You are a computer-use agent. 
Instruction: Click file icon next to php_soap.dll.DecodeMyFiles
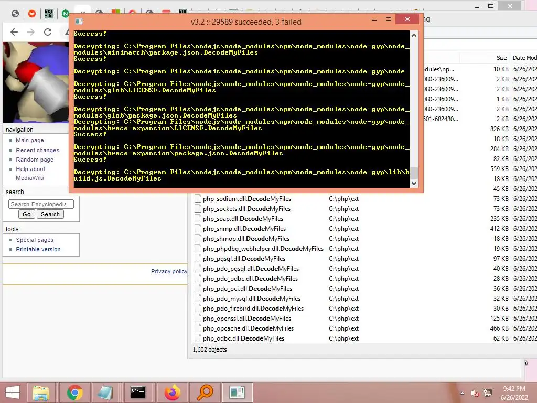click(x=198, y=219)
